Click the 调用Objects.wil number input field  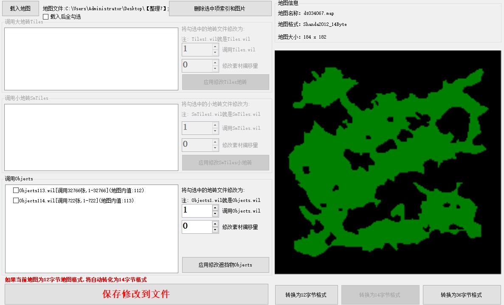pyautogui.click(x=197, y=211)
